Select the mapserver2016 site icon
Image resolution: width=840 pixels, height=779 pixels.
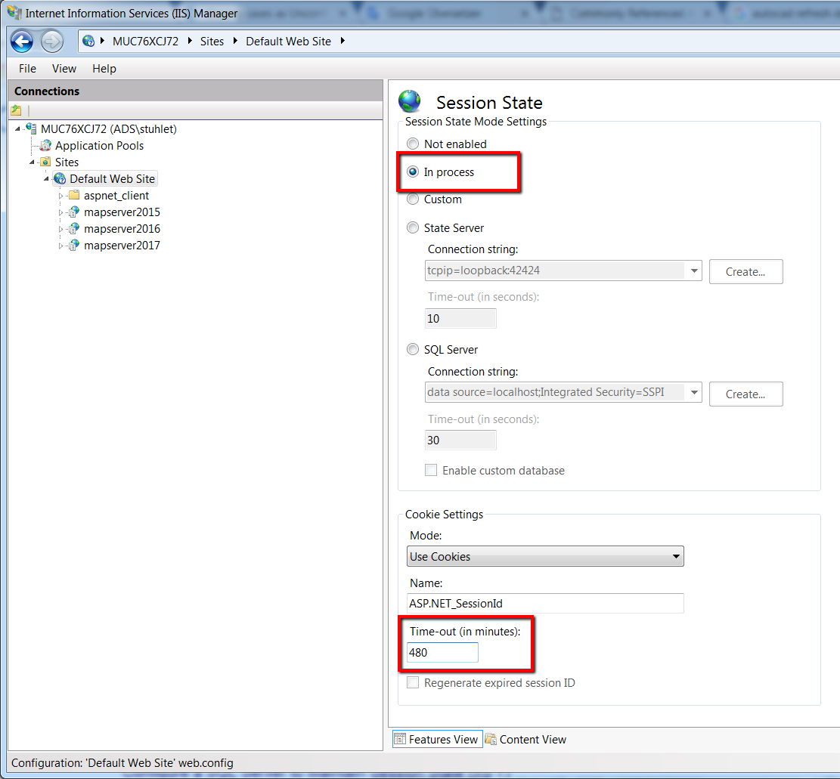(x=75, y=228)
